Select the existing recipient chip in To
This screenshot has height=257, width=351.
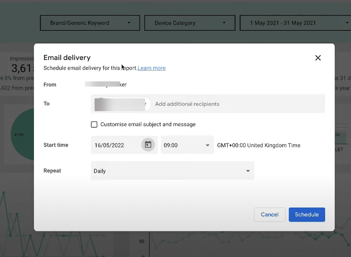coord(121,104)
